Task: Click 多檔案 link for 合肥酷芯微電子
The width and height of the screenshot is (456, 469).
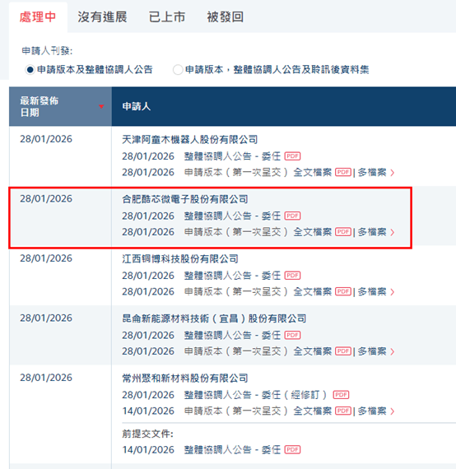Action: coord(372,232)
